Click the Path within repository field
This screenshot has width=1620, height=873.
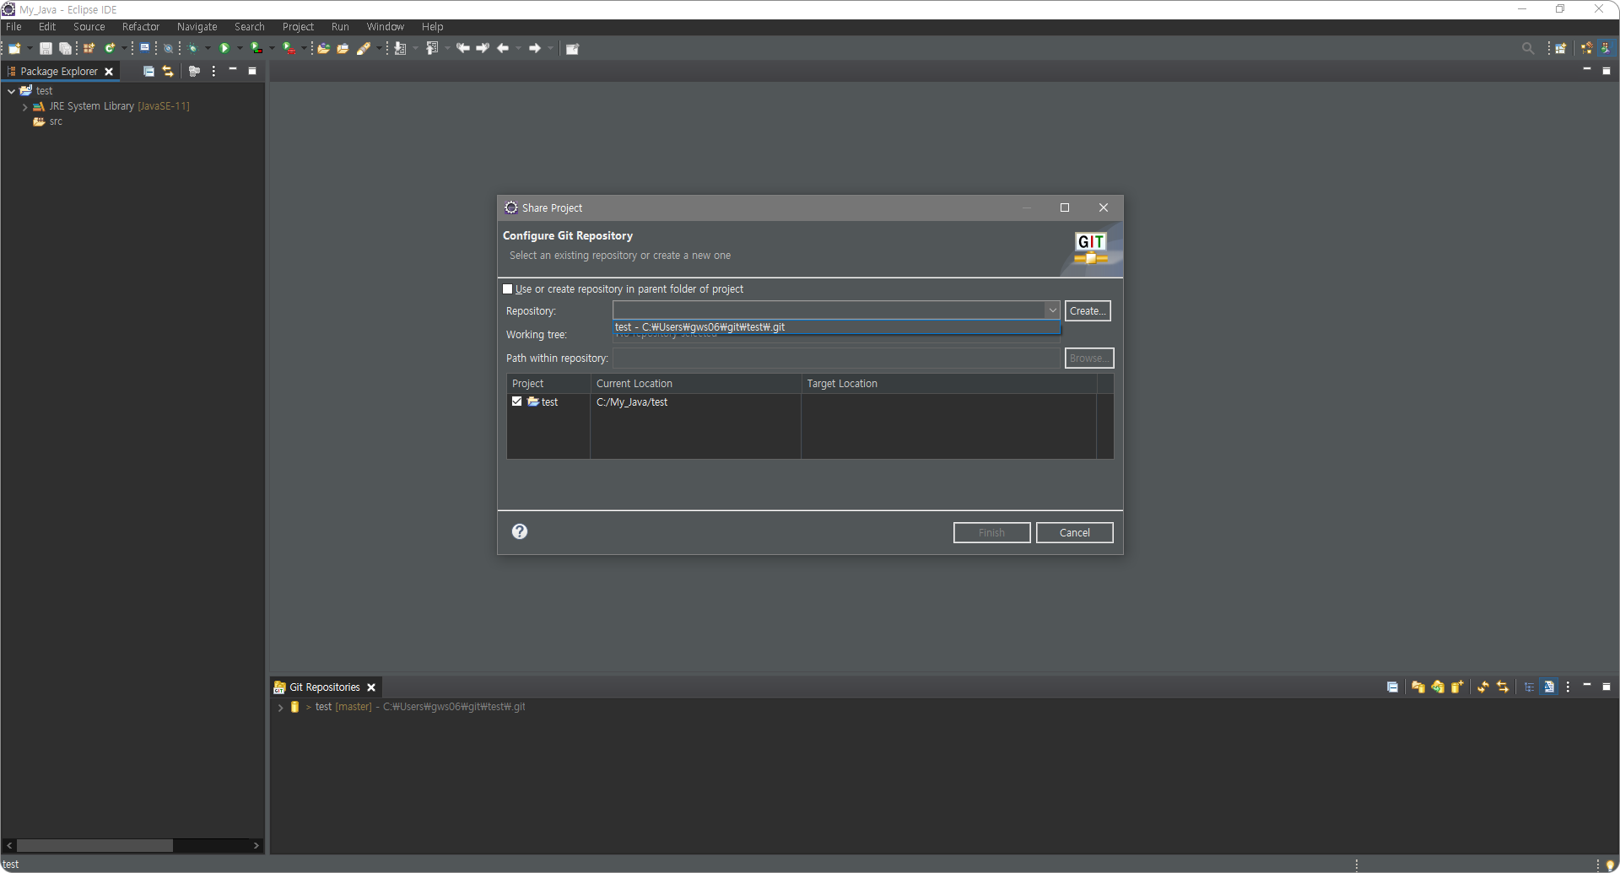point(836,358)
